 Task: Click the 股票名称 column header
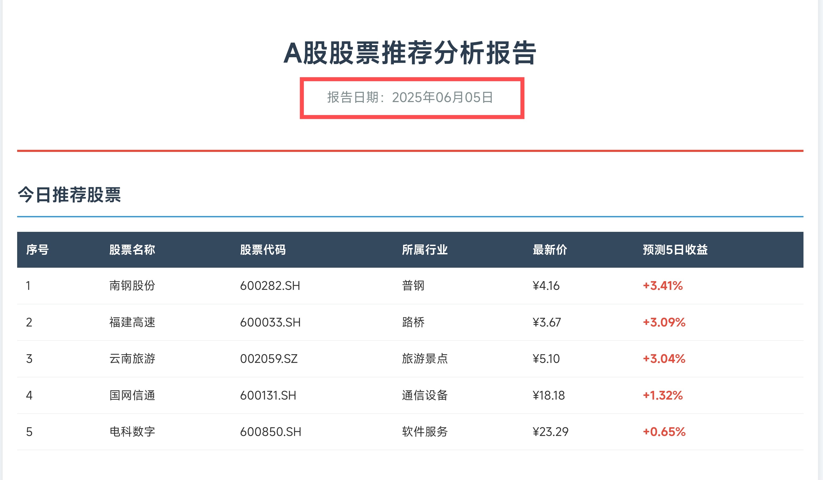point(132,250)
